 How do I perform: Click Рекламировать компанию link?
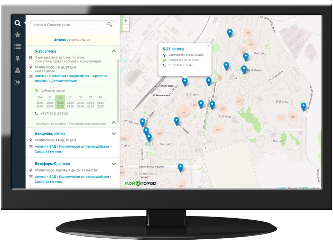tap(87, 124)
